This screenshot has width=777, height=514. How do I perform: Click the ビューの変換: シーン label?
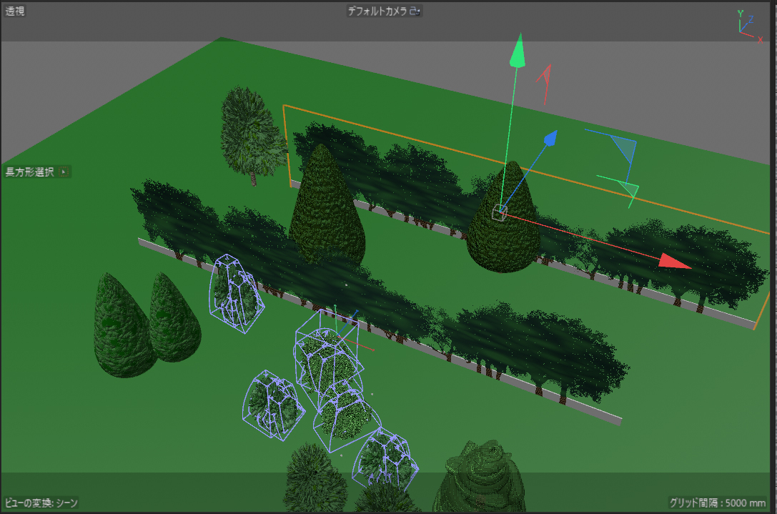pyautogui.click(x=41, y=503)
